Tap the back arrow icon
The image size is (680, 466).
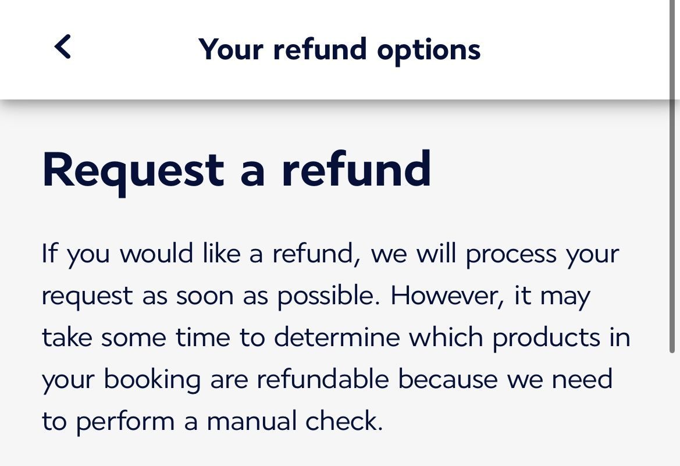[63, 47]
